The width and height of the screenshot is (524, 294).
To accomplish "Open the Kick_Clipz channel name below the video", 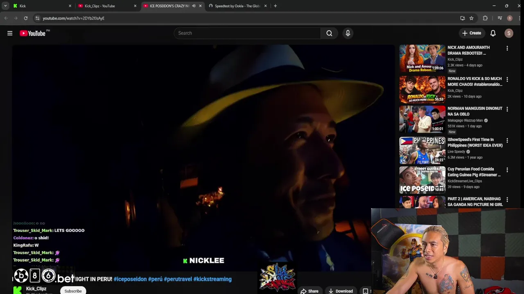I will 36,289.
